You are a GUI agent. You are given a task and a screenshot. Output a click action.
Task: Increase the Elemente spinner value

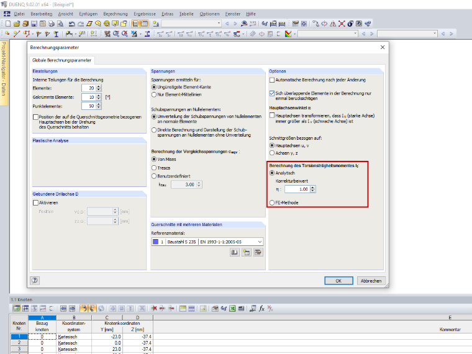coord(99,86)
